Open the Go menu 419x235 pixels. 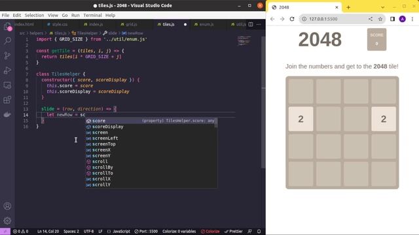pos(65,15)
